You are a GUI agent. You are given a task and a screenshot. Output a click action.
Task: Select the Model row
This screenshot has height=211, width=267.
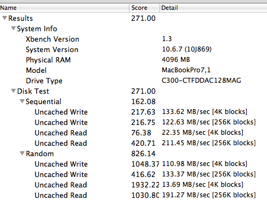(133, 70)
